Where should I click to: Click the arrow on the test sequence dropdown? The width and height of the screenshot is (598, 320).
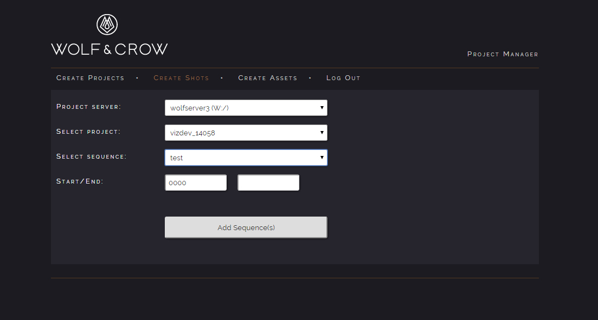tap(322, 158)
